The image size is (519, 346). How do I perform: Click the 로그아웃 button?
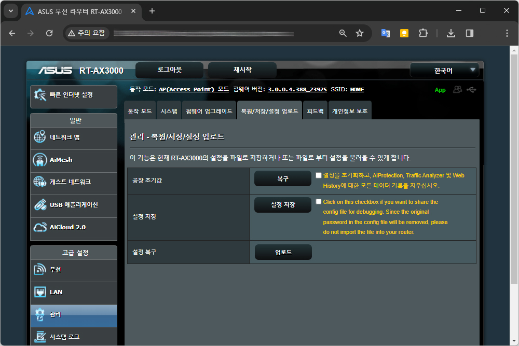click(x=170, y=70)
